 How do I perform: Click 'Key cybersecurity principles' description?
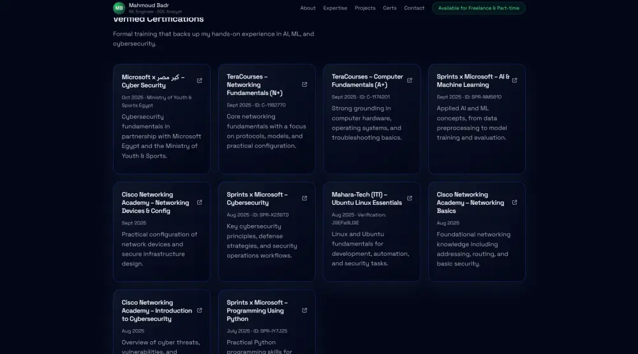(x=262, y=241)
